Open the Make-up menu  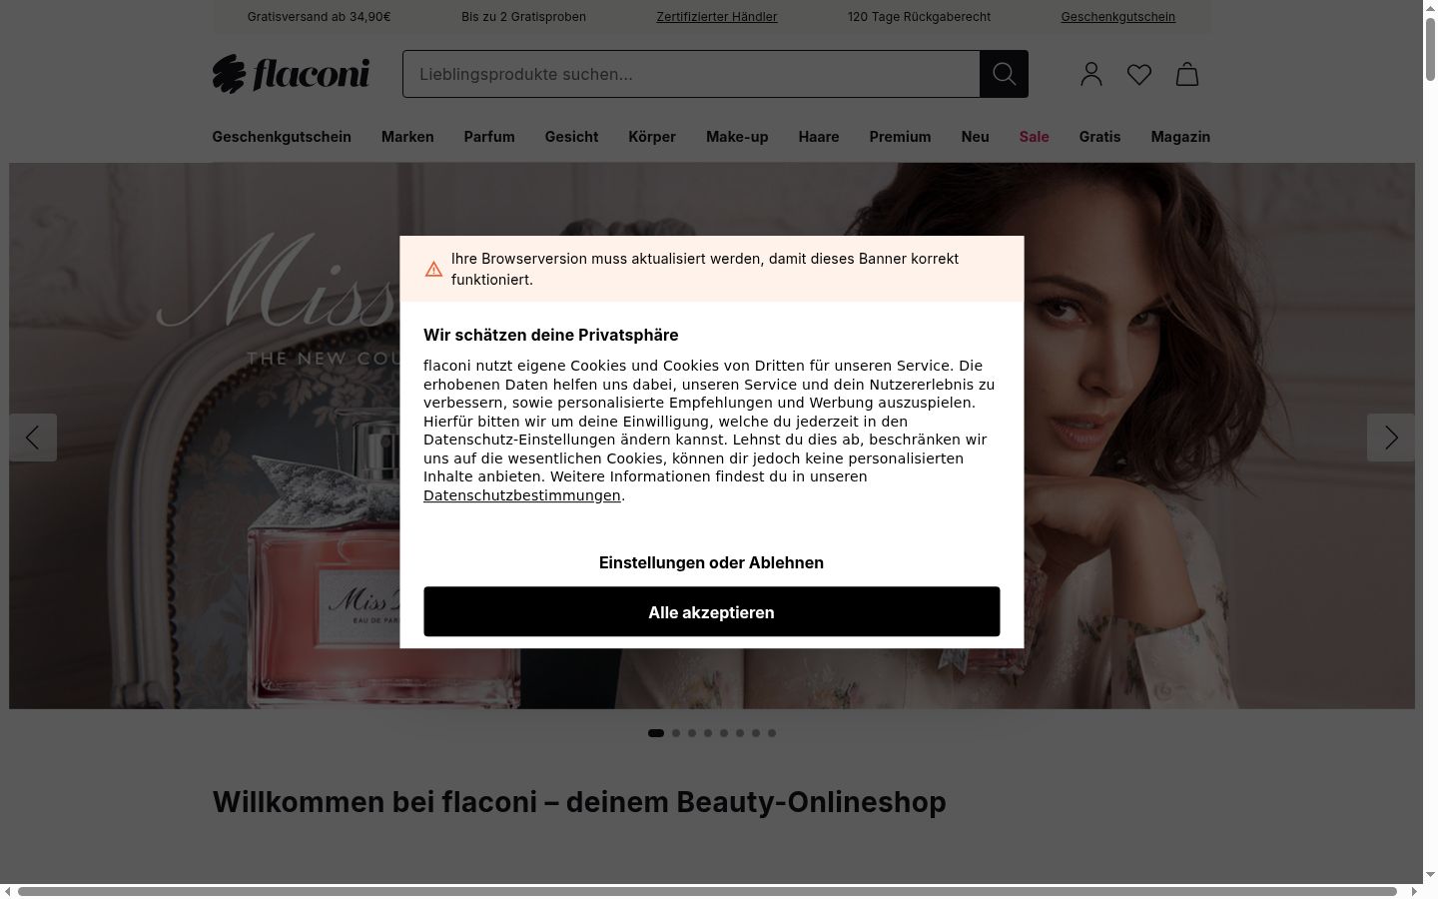pos(737,137)
